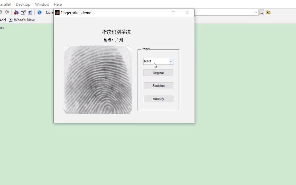Click the blue Help question-mark icon

tap(39, 12)
